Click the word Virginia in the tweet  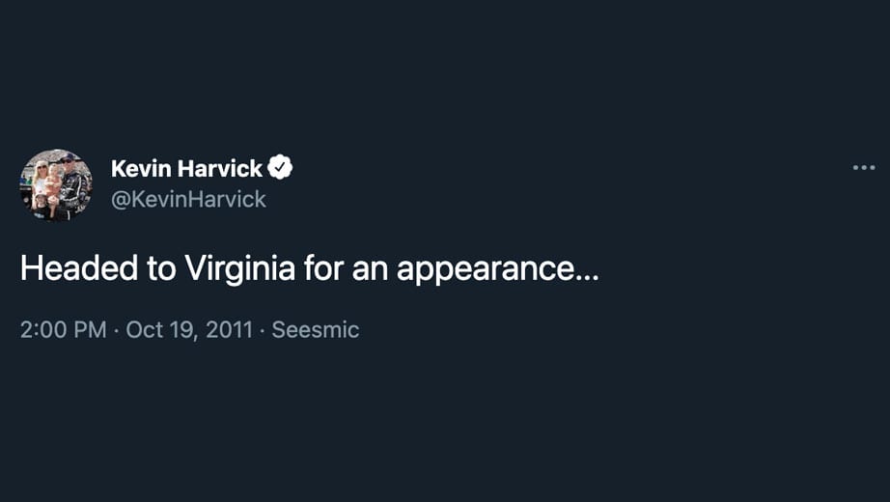[x=240, y=268]
